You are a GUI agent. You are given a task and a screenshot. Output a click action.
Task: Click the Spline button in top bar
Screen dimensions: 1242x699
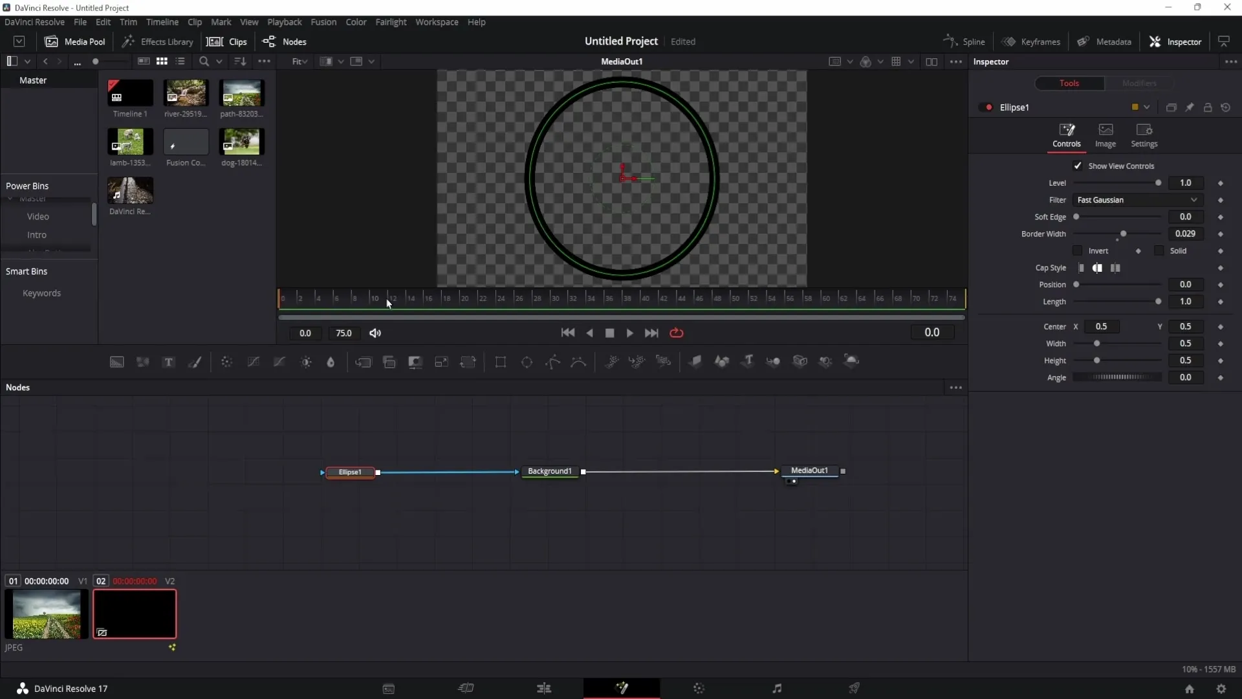click(x=964, y=41)
